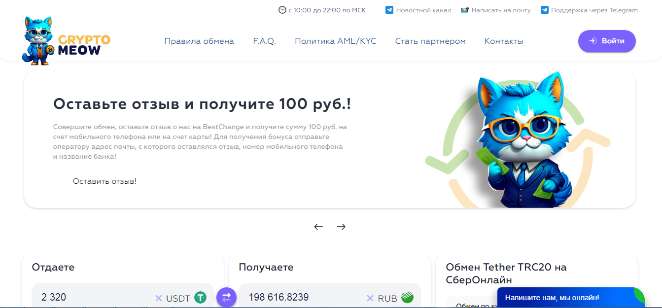
Task: Click the Оставить отзыв! link
Action: [105, 181]
